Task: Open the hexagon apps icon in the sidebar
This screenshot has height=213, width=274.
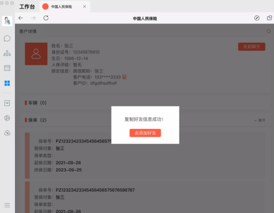Action: point(7,118)
